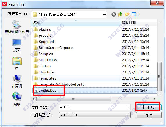This screenshot has width=166, height=127.
Task: Go back with the round arrow icon
Action: pos(114,14)
